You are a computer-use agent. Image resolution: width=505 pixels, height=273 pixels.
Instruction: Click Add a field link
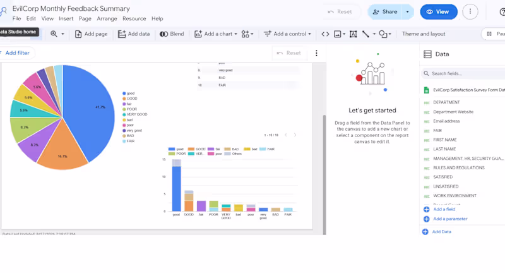pyautogui.click(x=439, y=209)
